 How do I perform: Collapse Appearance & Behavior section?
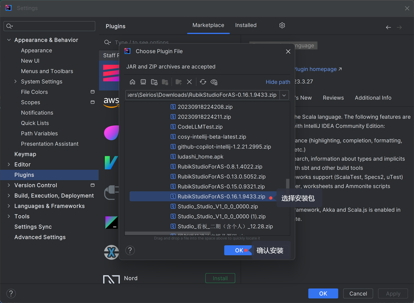[9, 40]
